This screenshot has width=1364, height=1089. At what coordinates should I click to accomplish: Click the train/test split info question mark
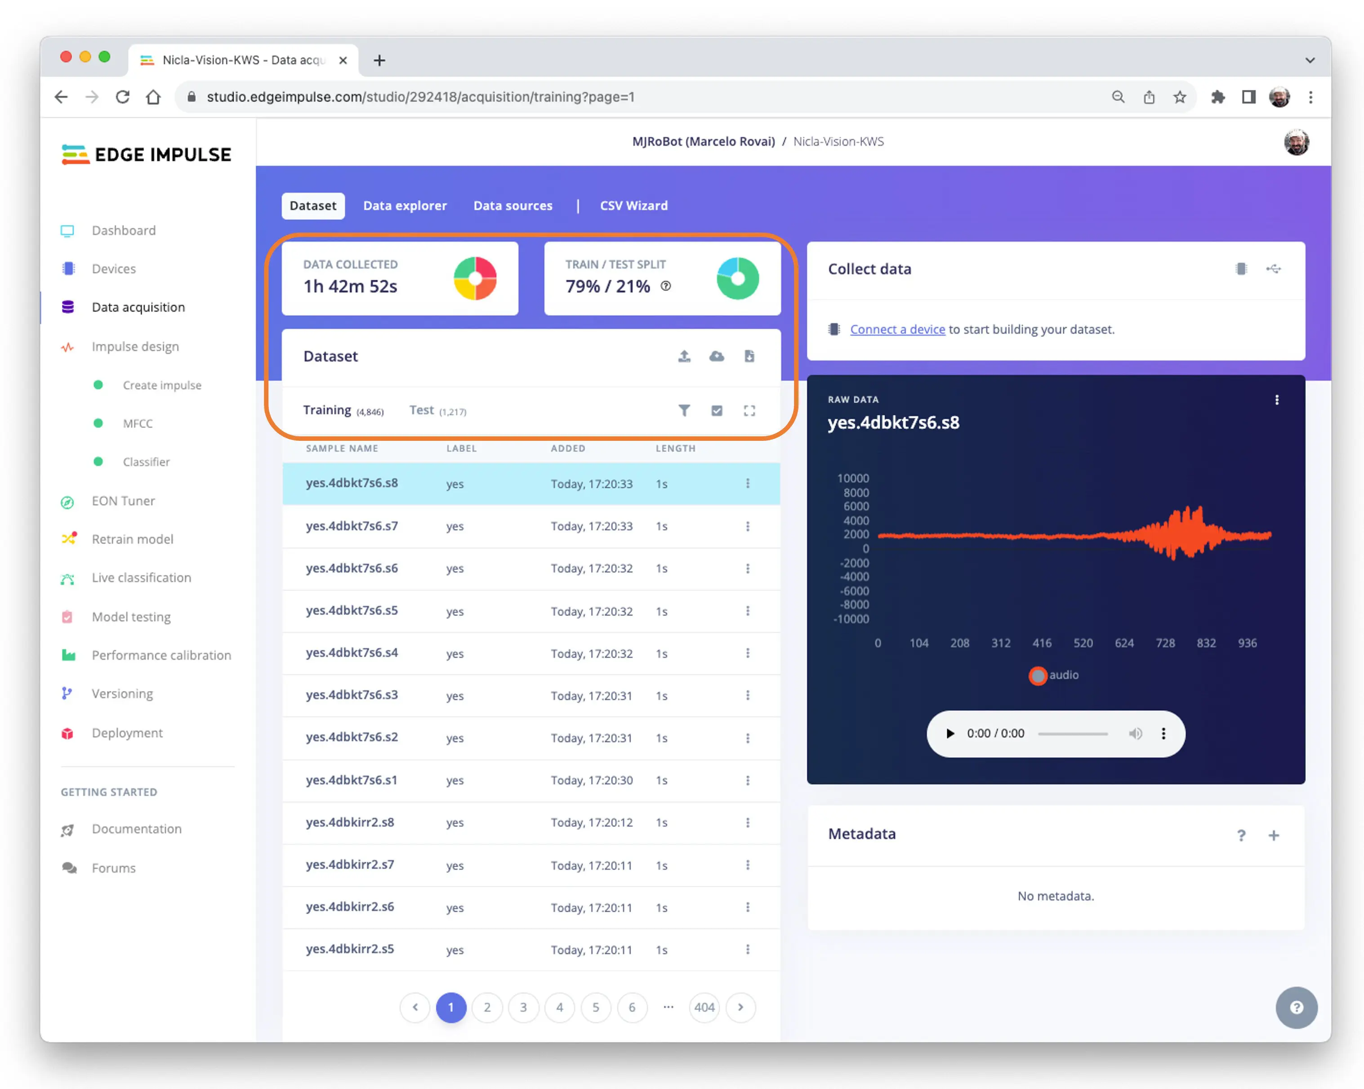[665, 286]
